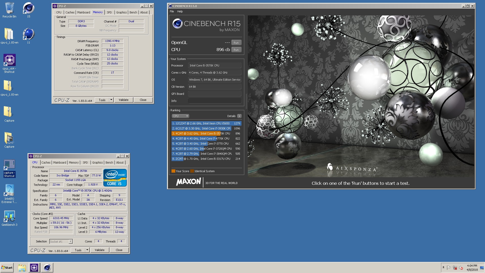The image size is (485, 273).
Task: Select i7-3930K ranking entry
Action: [206, 128]
